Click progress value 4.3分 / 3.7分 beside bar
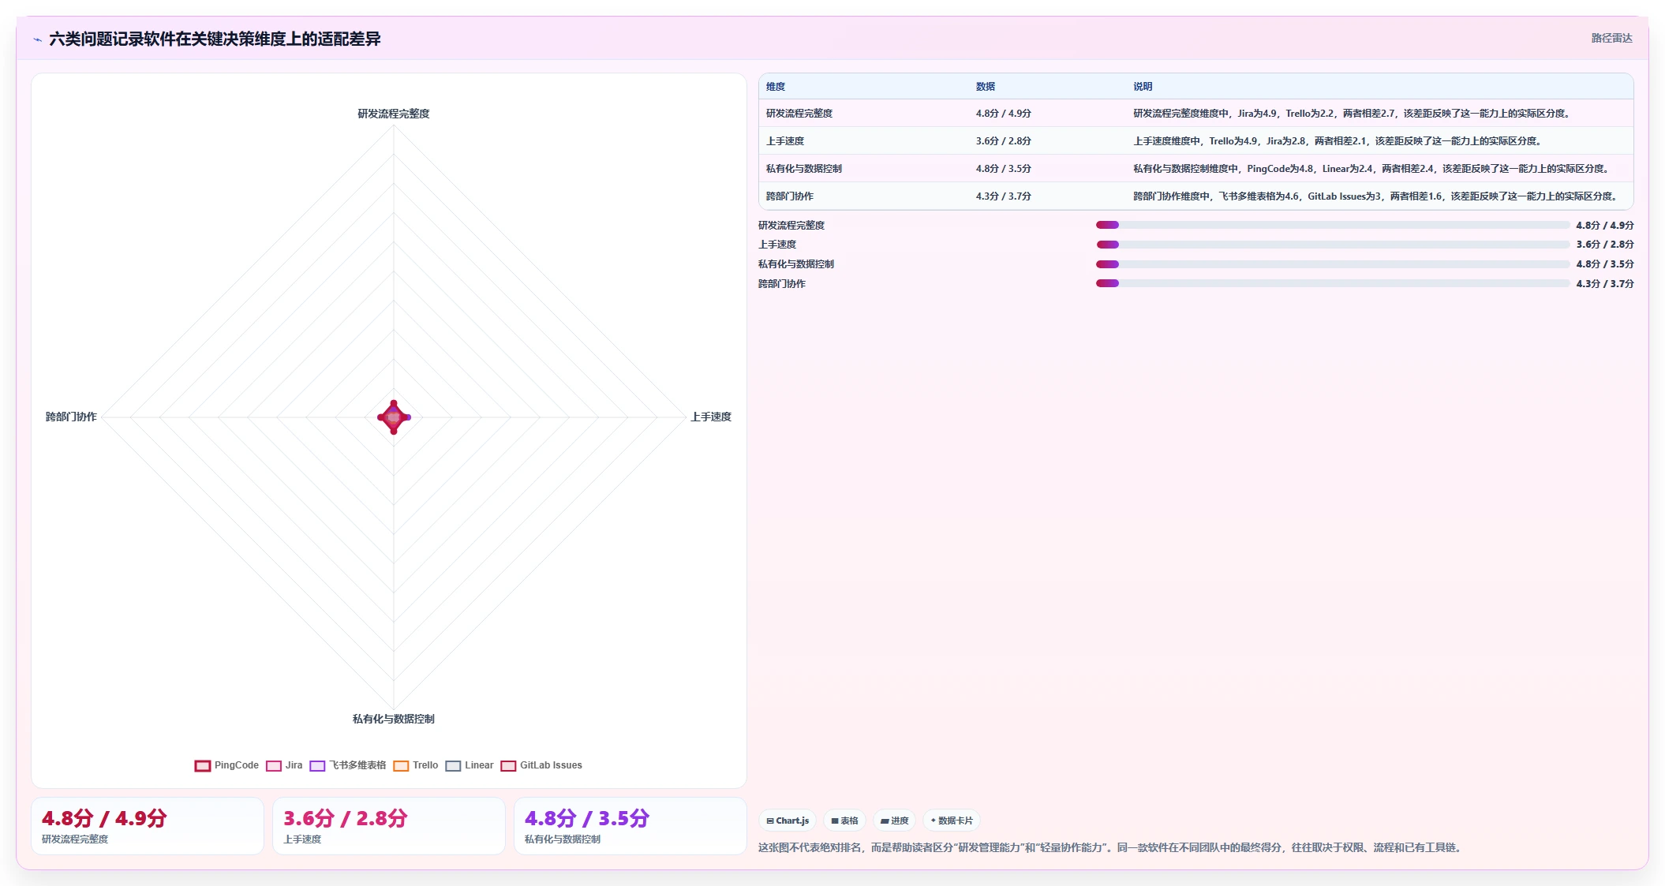The height and width of the screenshot is (886, 1665). point(1605,284)
